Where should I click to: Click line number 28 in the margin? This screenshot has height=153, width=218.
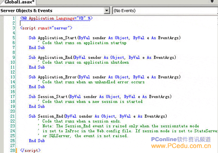point(13,150)
